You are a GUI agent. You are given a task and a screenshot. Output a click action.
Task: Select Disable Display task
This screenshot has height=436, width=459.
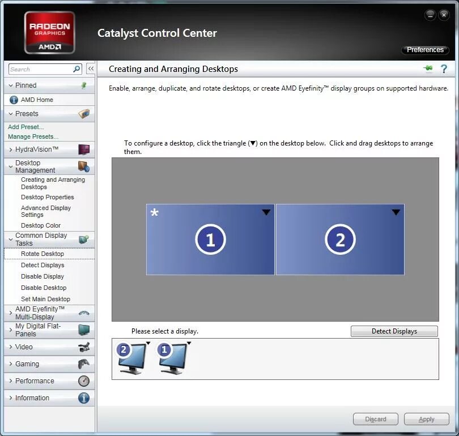[42, 277]
